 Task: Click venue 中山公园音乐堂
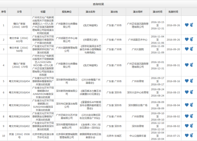138,136
